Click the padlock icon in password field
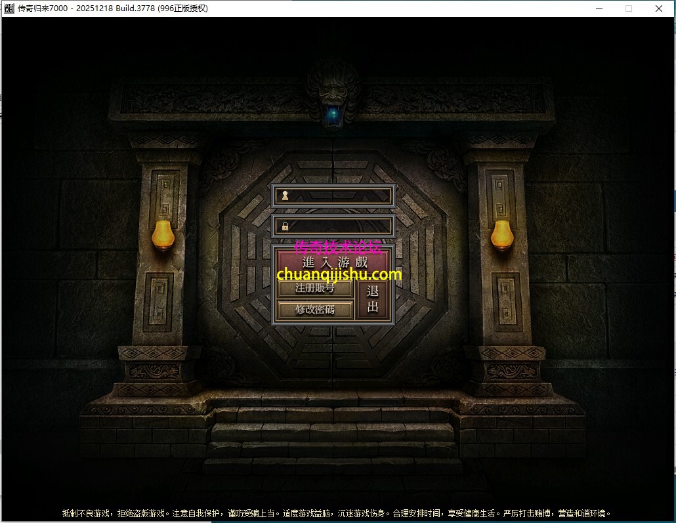The height and width of the screenshot is (523, 676). tap(285, 226)
